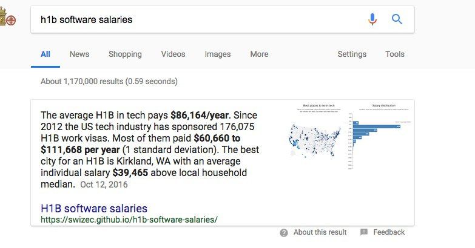Open the H1B software salaries result link
Screen dimensions: 475x248
(x=94, y=209)
